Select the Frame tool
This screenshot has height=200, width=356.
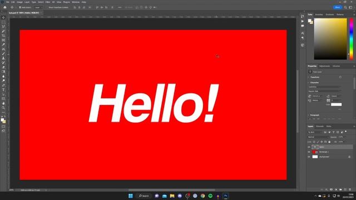tap(3, 40)
